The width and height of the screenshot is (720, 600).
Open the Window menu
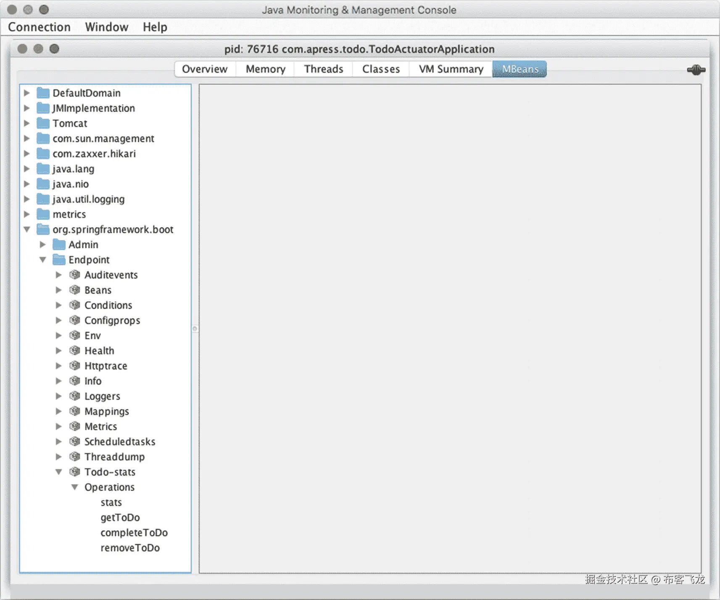pos(107,27)
